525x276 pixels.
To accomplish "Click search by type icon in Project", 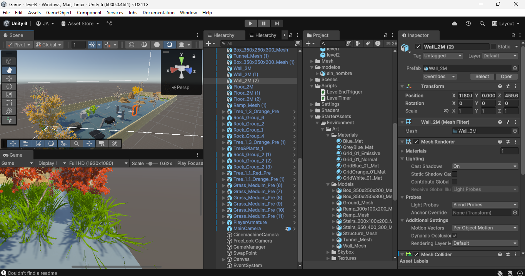I will pyautogui.click(x=358, y=43).
